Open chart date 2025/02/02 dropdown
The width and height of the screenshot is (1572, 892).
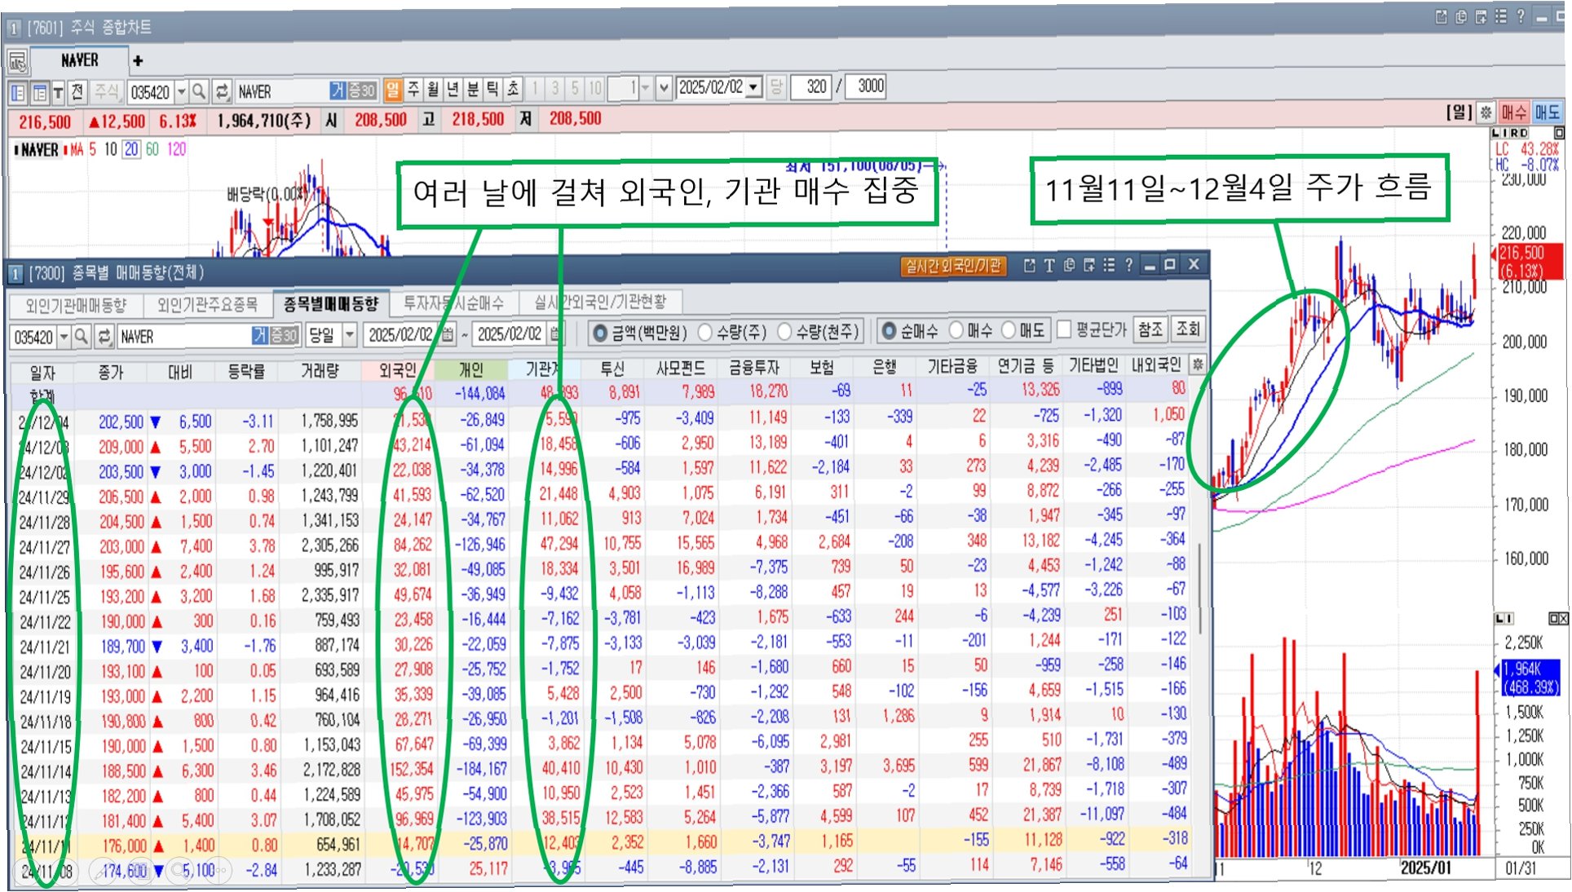753,86
